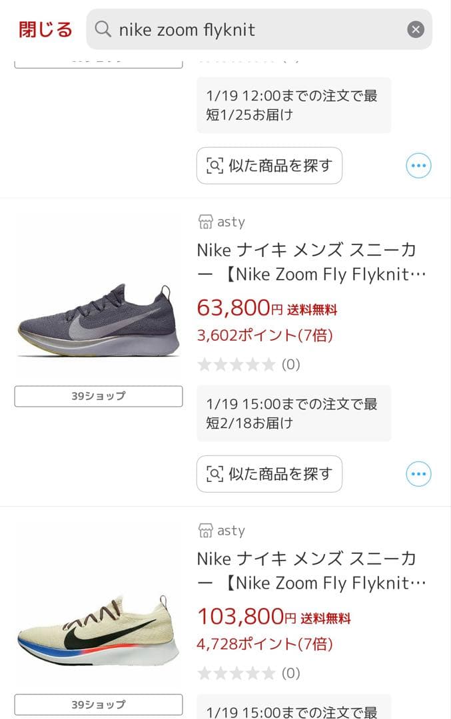This screenshot has width=451, height=719.
Task: View the gray Nike sneaker photo
Action: [x=98, y=306]
